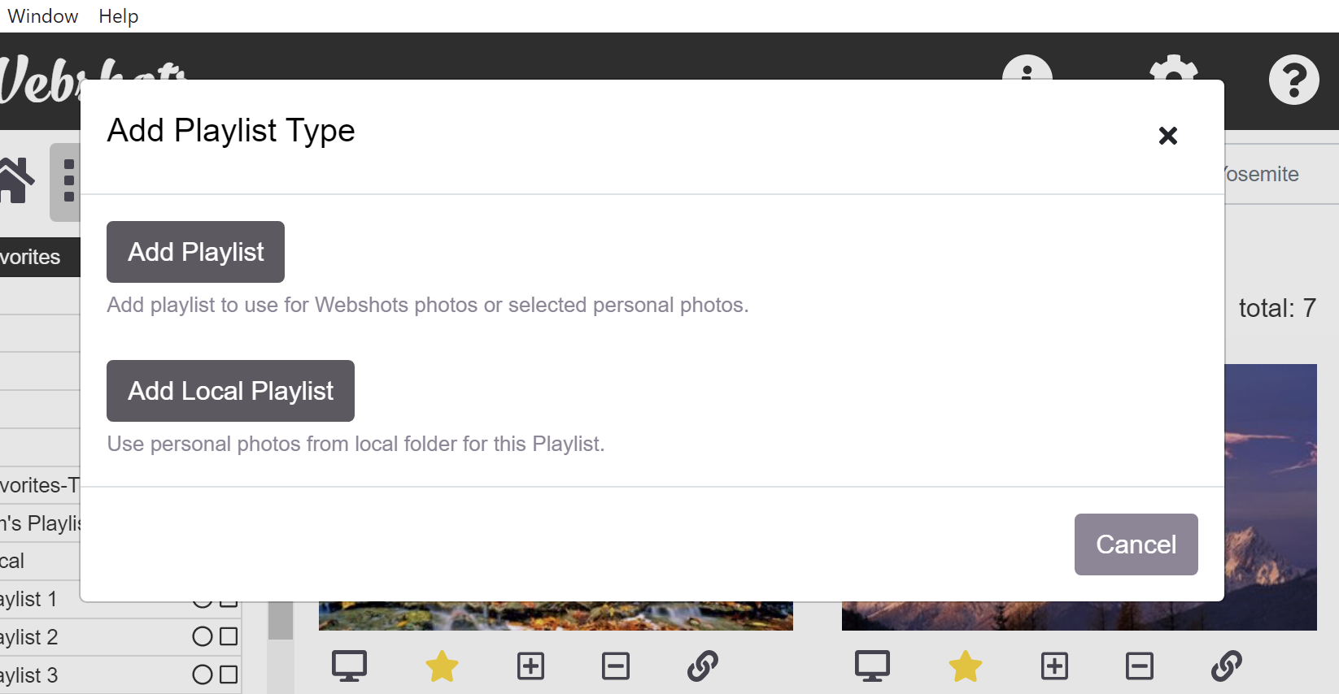
Task: Open the Window menu
Action: coord(42,16)
